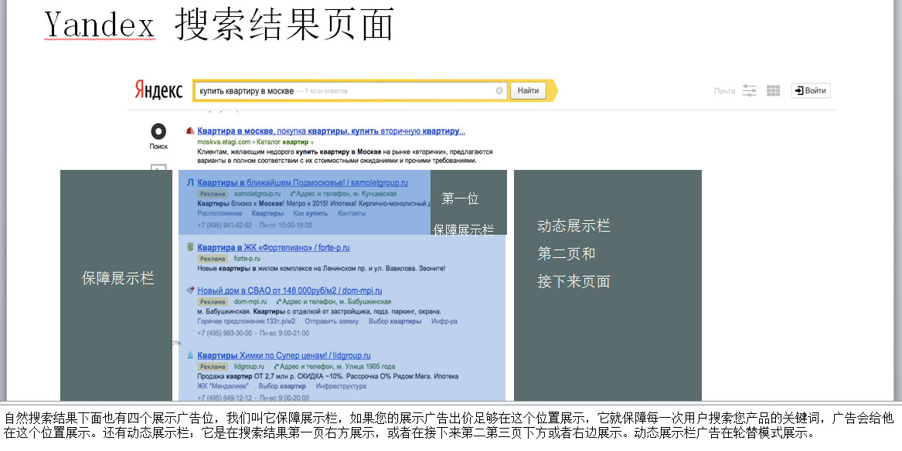The height and width of the screenshot is (451, 902).
Task: Open Адрес и телефон, м. Бабушкинская
Action: tap(334, 302)
